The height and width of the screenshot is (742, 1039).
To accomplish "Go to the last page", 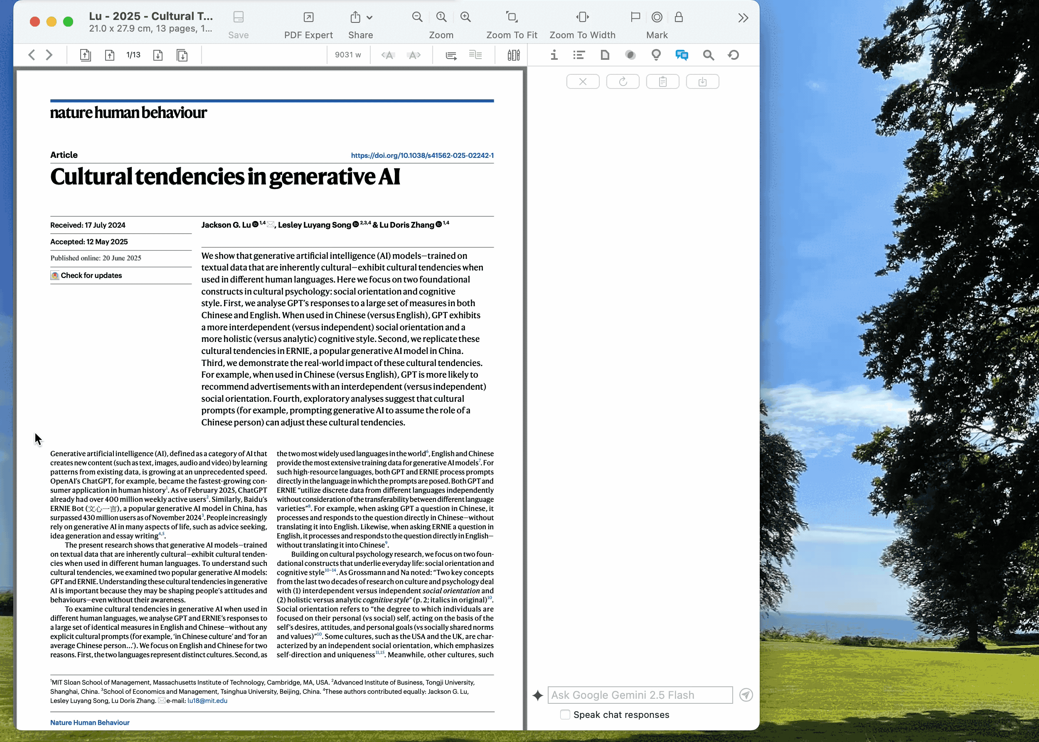I will point(182,55).
